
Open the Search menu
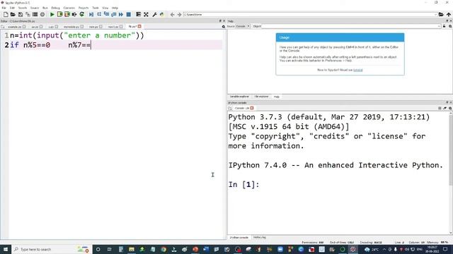[22, 8]
